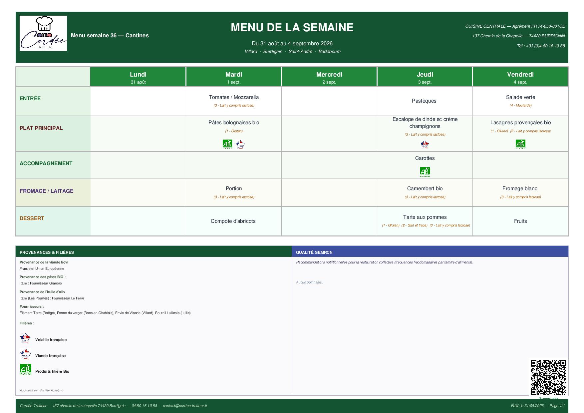
Task: Click the ACCOMPAGNEMENT row label
Action: [46, 163]
